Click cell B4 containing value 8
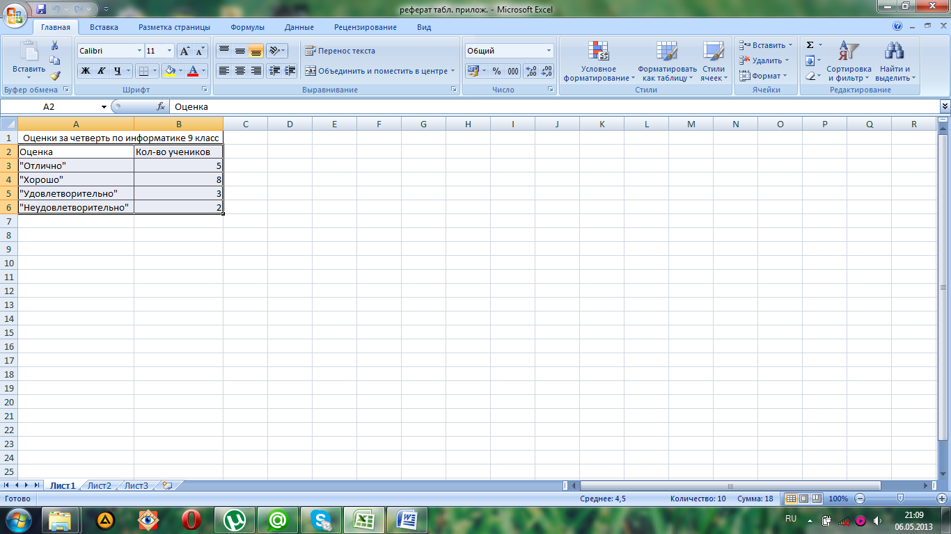Image resolution: width=951 pixels, height=534 pixels. [178, 179]
